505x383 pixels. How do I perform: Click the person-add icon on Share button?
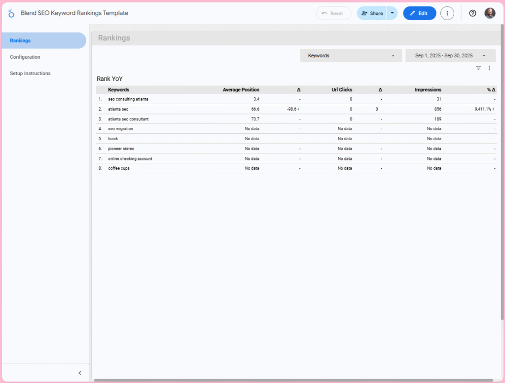coord(363,13)
